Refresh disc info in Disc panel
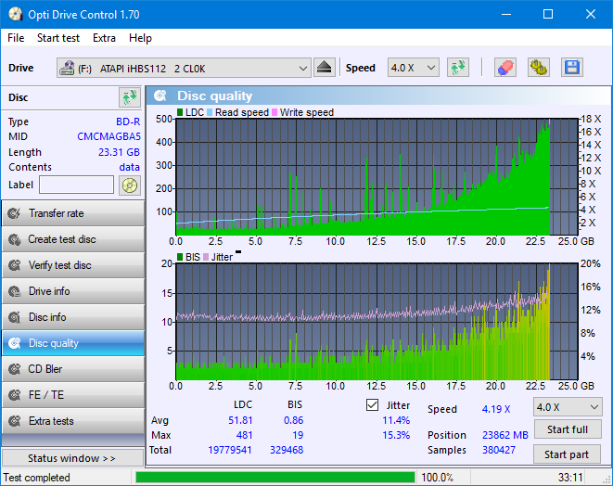This screenshot has width=613, height=486. pos(130,97)
